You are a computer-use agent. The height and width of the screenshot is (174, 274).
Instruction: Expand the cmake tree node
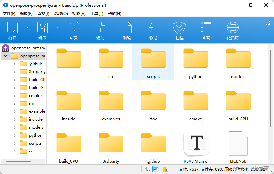14,96
